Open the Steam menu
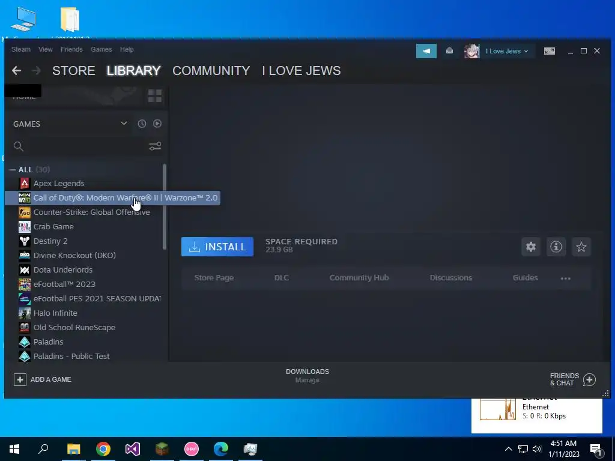Image resolution: width=615 pixels, height=461 pixels. [21, 49]
